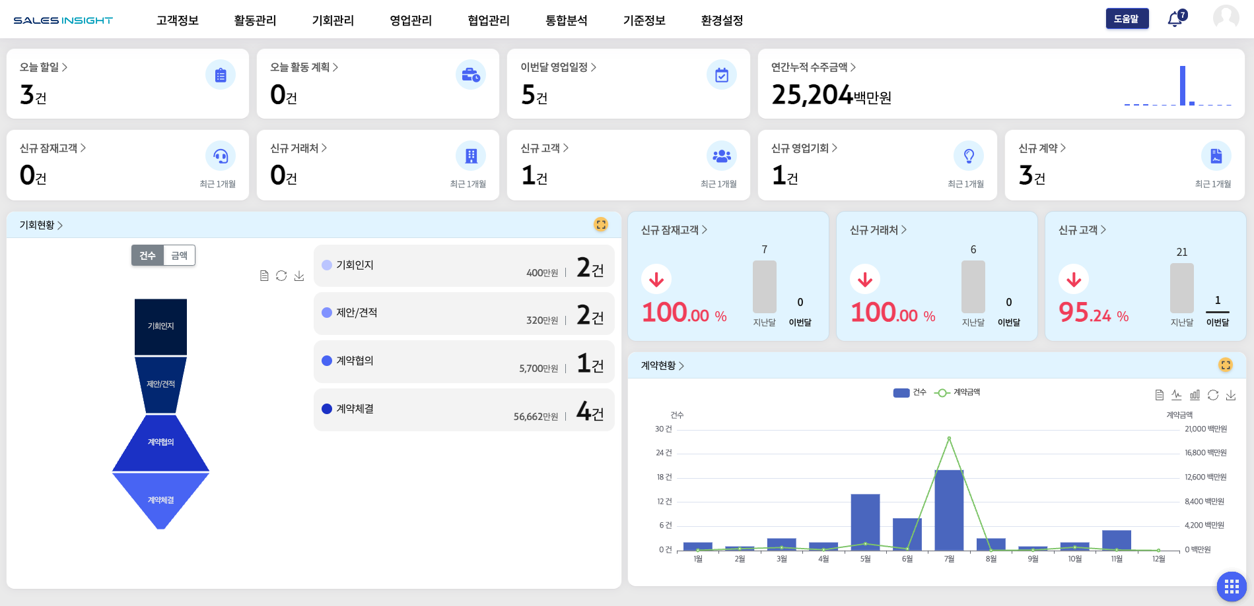
Task: Switch funnel view to 금액
Action: coord(179,256)
